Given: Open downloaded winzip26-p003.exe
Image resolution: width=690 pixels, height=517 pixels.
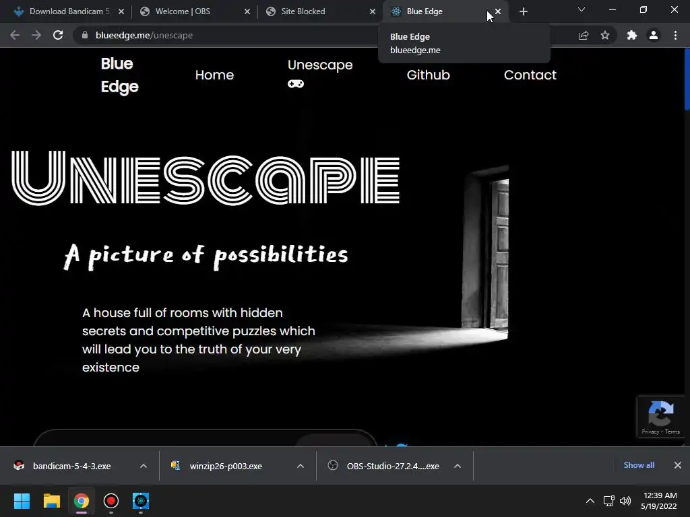Looking at the screenshot, I should pyautogui.click(x=225, y=466).
